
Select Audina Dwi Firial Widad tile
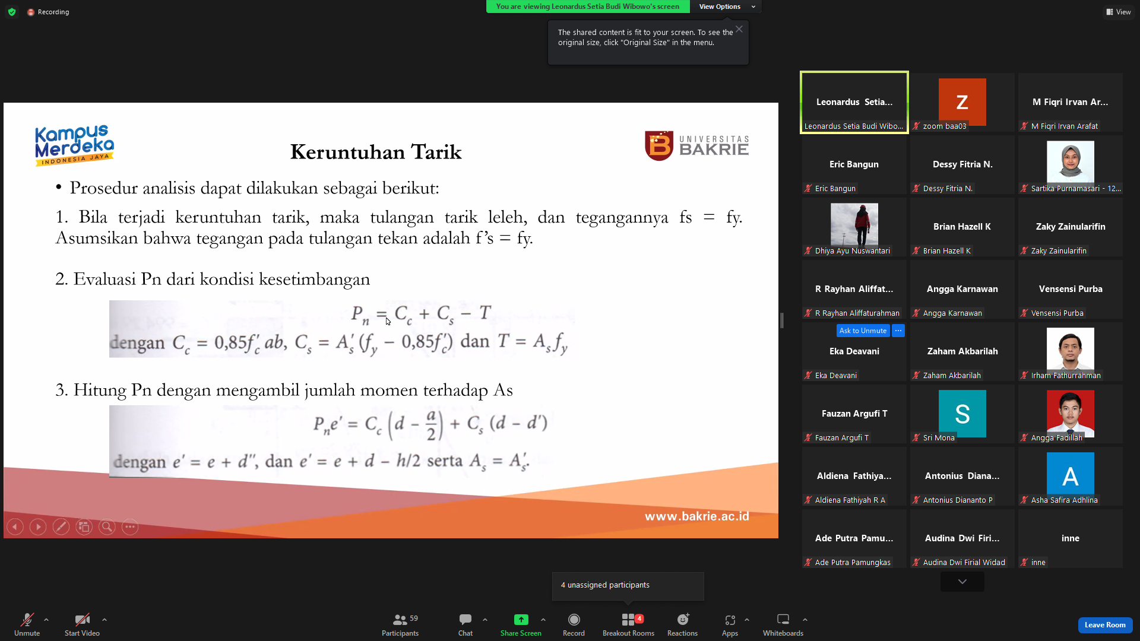(962, 539)
